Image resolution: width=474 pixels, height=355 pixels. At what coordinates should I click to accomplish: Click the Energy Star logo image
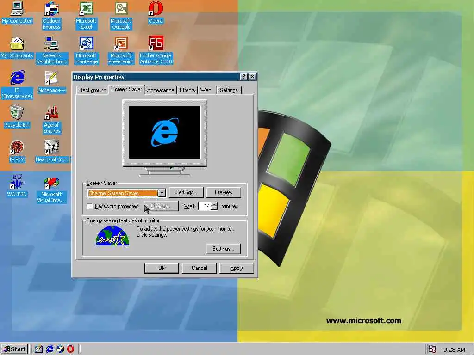point(112,236)
